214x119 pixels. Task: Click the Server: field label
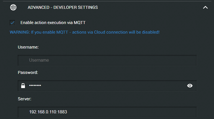click(25, 99)
